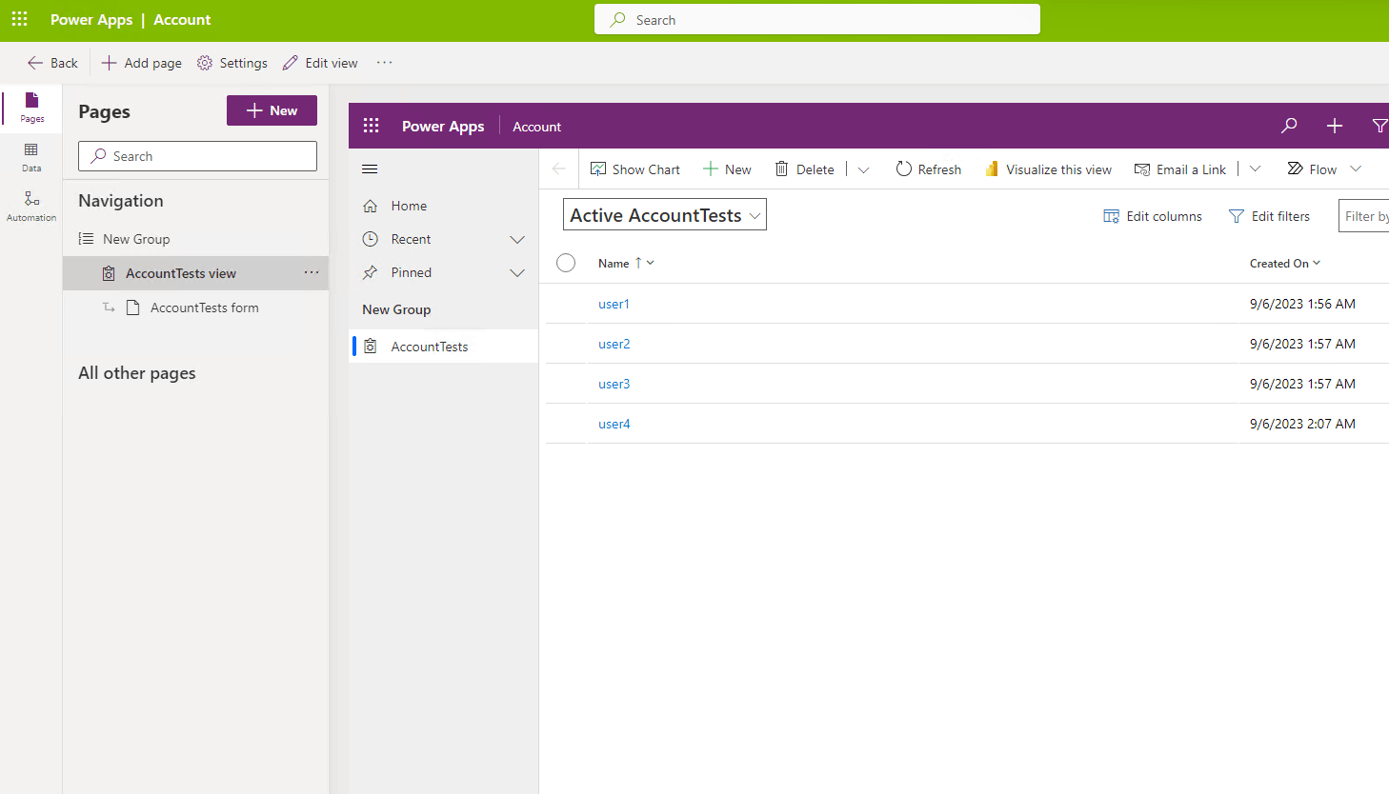Open the user1 record link
This screenshot has width=1389, height=794.
click(x=614, y=304)
